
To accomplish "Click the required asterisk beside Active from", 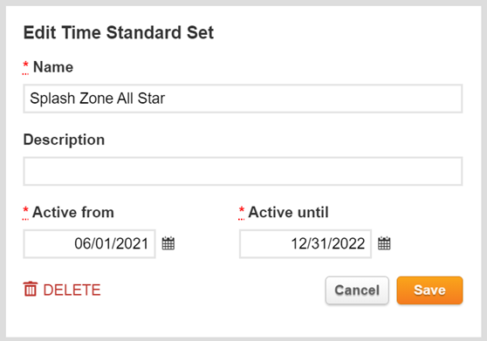I will pos(25,211).
